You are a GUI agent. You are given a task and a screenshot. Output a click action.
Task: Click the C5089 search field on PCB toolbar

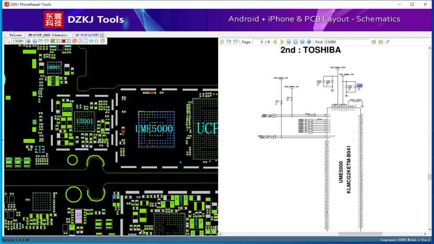18,41
